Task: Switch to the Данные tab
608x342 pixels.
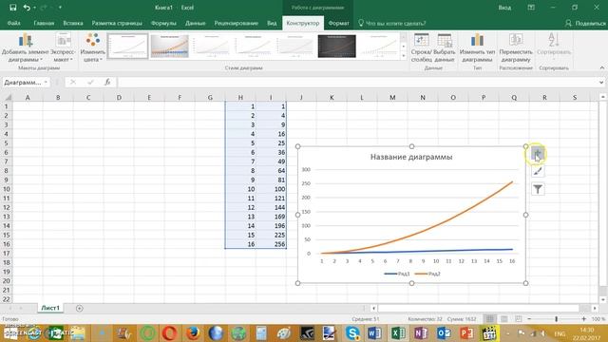Action: click(195, 23)
